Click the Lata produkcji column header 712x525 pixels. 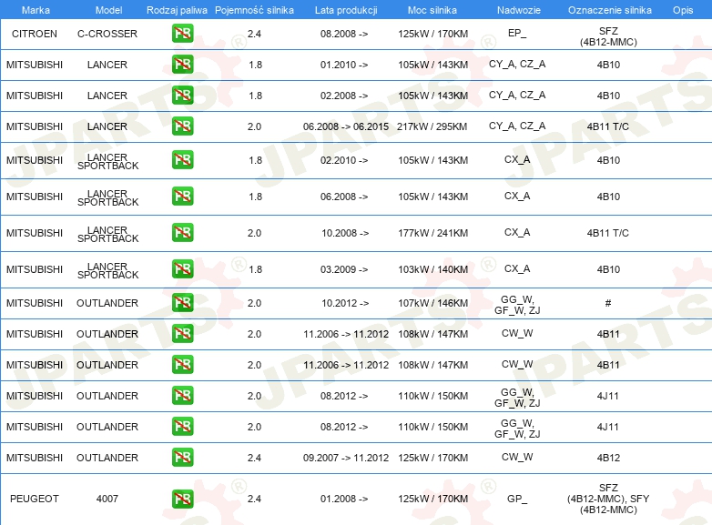coord(346,10)
